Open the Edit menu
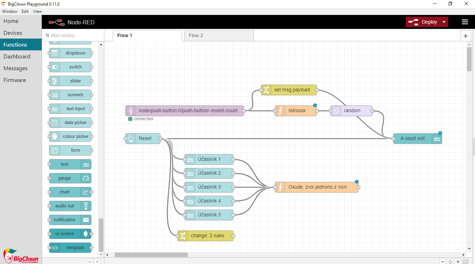The width and height of the screenshot is (475, 264). pos(25,11)
